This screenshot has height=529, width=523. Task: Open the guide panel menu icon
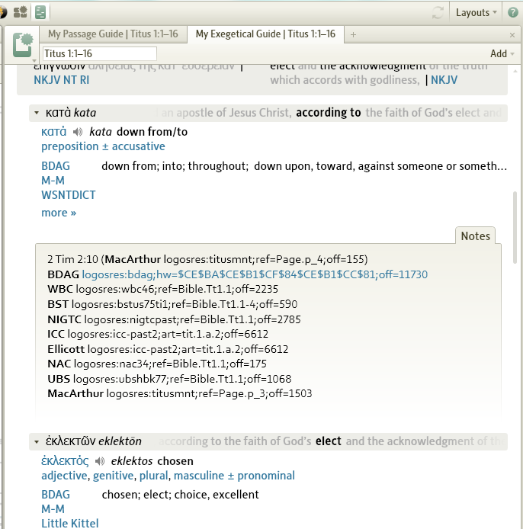click(23, 46)
